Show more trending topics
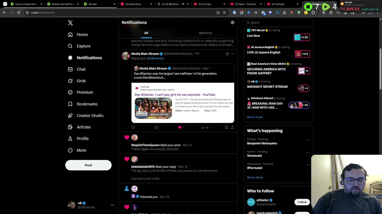The width and height of the screenshot is (382, 214). click(x=255, y=177)
